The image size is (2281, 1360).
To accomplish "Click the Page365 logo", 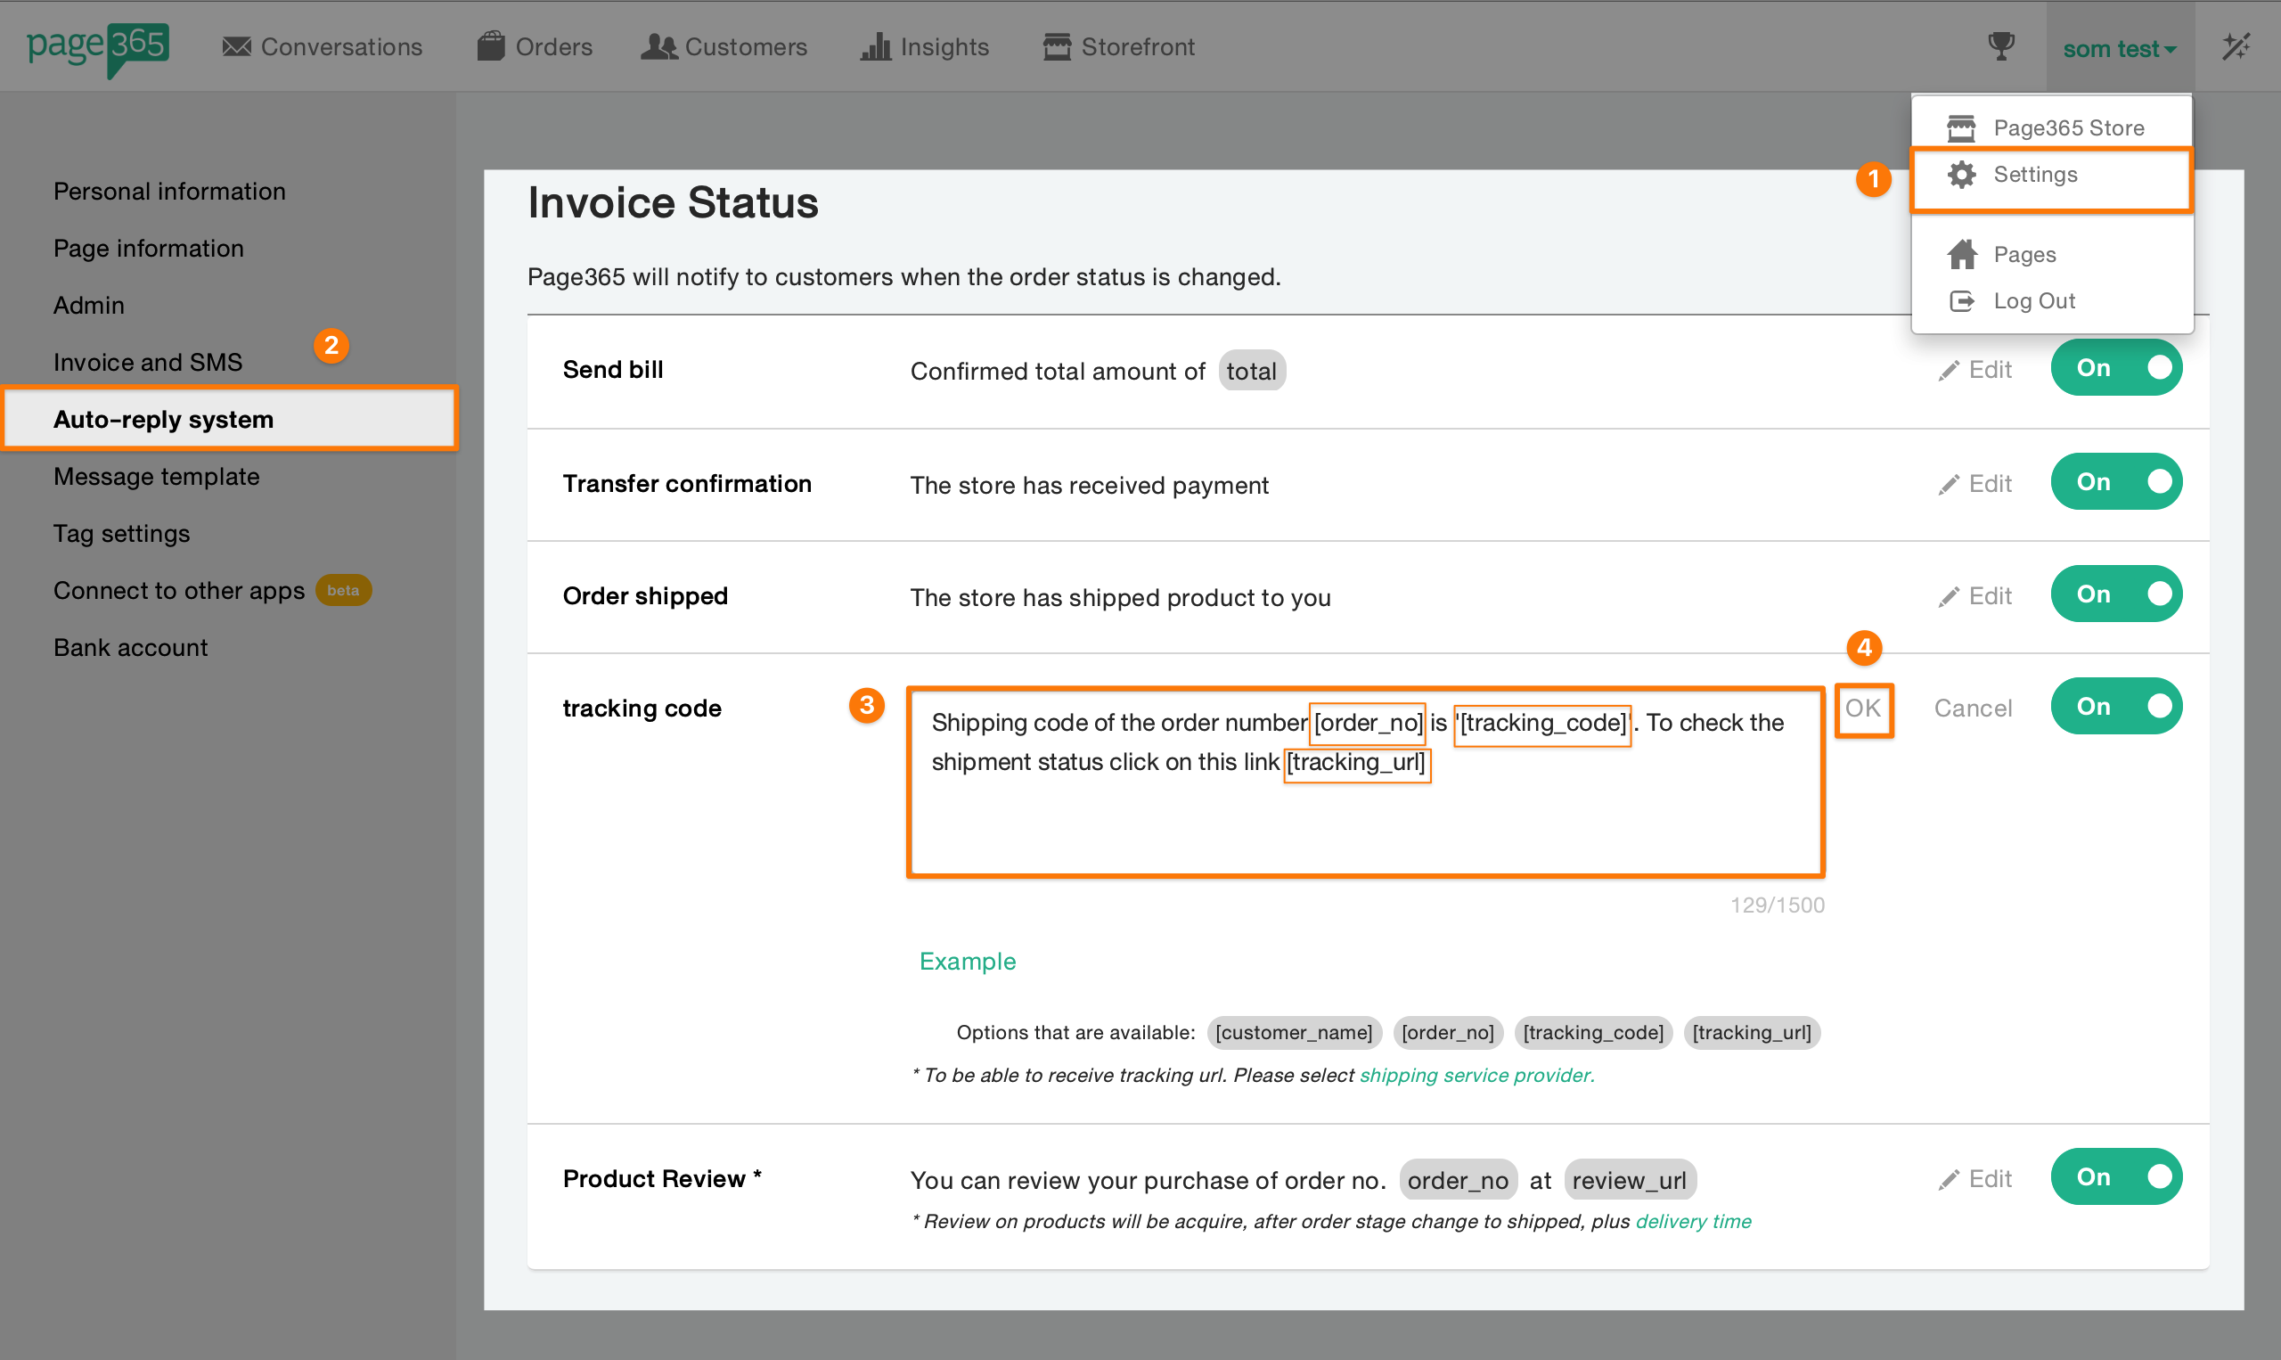I will click(98, 45).
